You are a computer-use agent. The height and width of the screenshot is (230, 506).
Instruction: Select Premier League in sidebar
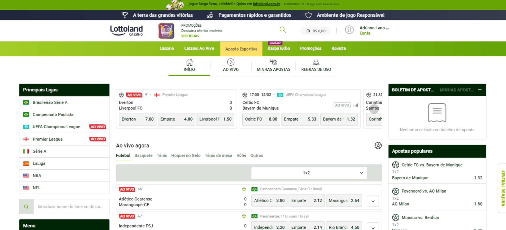64,139
